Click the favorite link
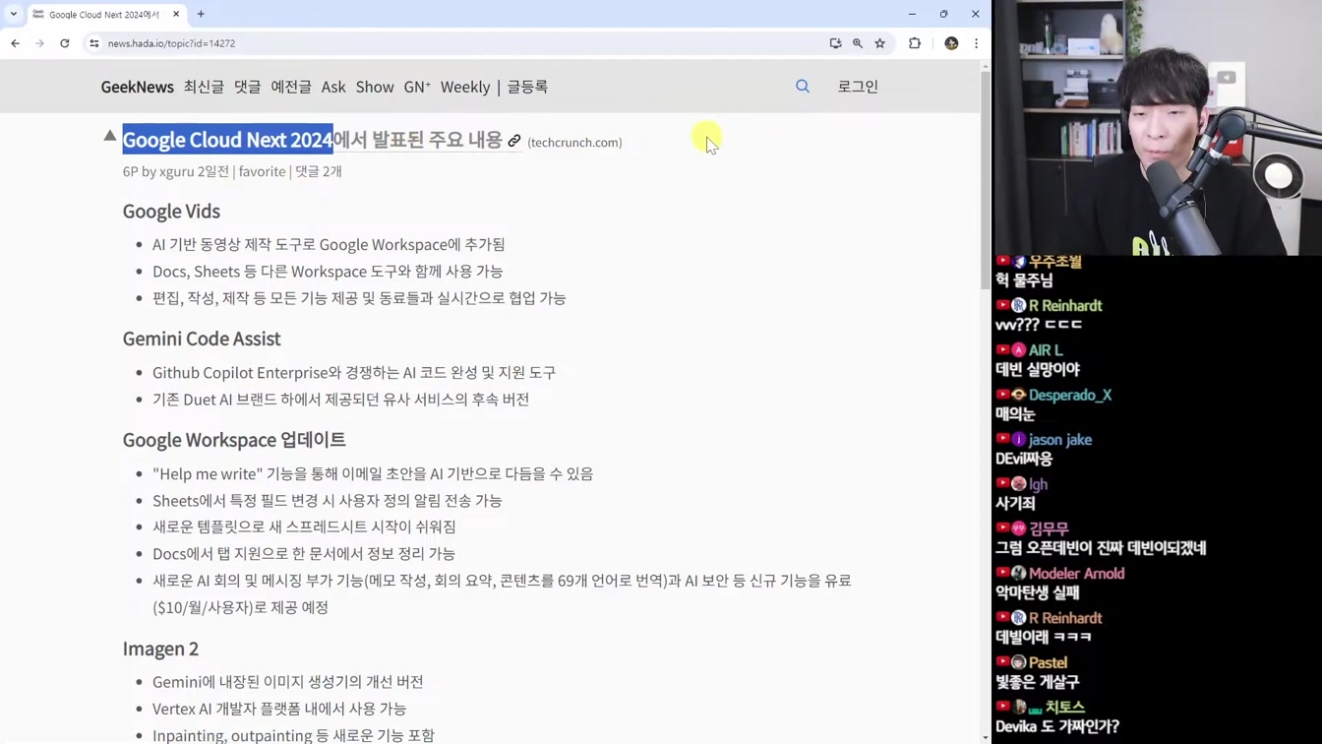This screenshot has width=1322, height=744. click(x=262, y=171)
